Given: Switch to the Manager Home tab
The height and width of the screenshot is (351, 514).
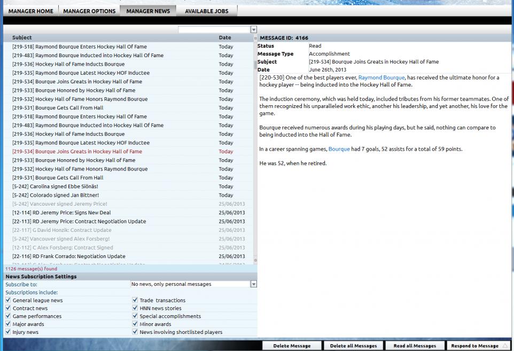Looking at the screenshot, I should [30, 11].
